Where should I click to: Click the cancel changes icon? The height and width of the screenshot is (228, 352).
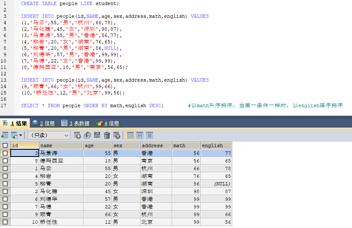(117, 135)
